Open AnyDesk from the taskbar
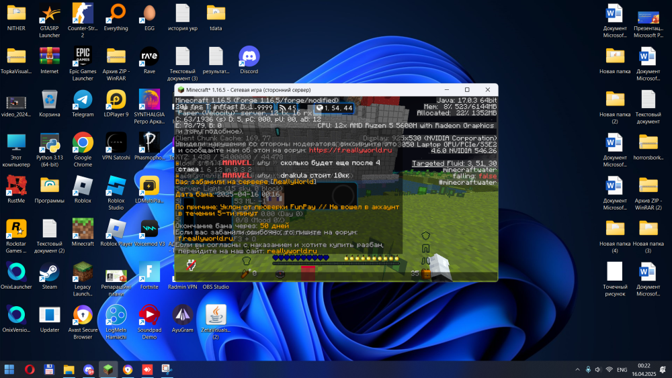 (x=147, y=369)
